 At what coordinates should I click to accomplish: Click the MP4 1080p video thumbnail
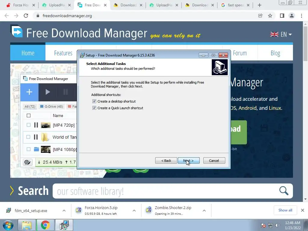coord(46,149)
